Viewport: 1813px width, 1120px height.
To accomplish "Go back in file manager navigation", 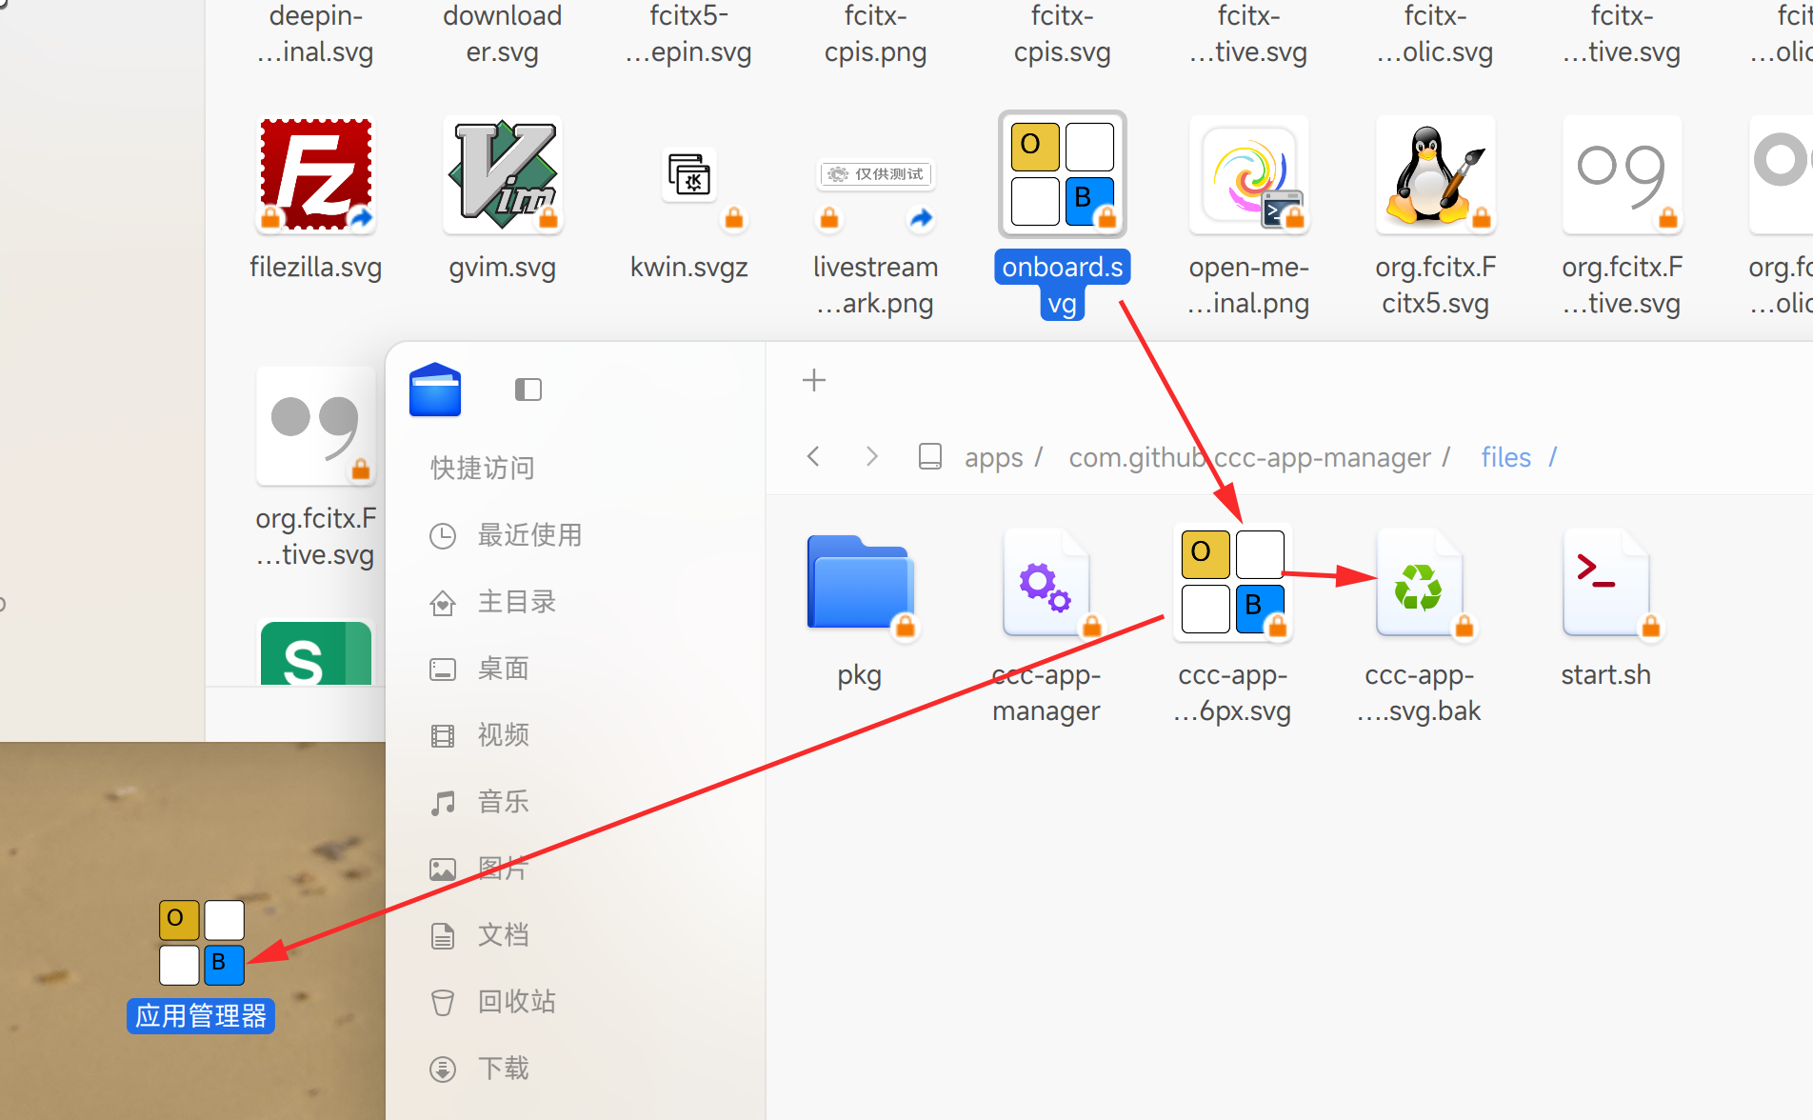I will tap(813, 456).
